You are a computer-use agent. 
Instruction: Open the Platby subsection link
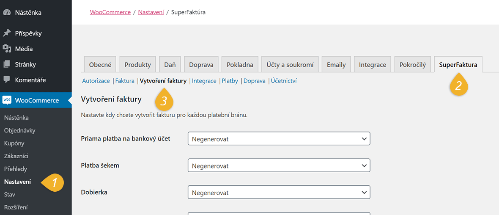coord(230,81)
